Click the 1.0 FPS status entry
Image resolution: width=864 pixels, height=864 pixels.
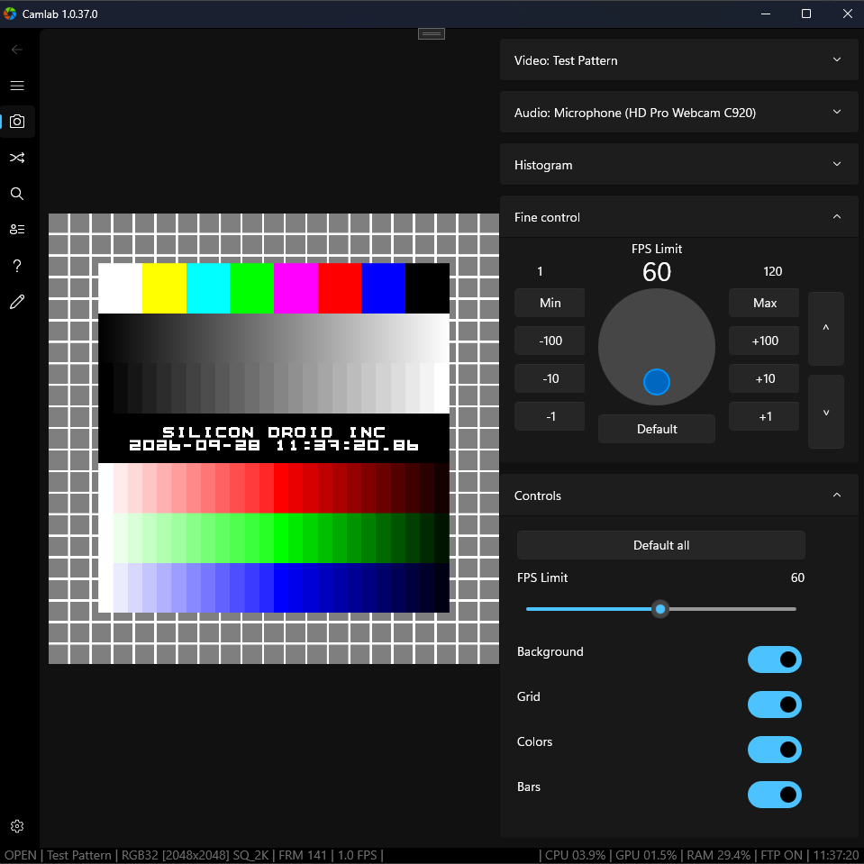[x=357, y=855]
